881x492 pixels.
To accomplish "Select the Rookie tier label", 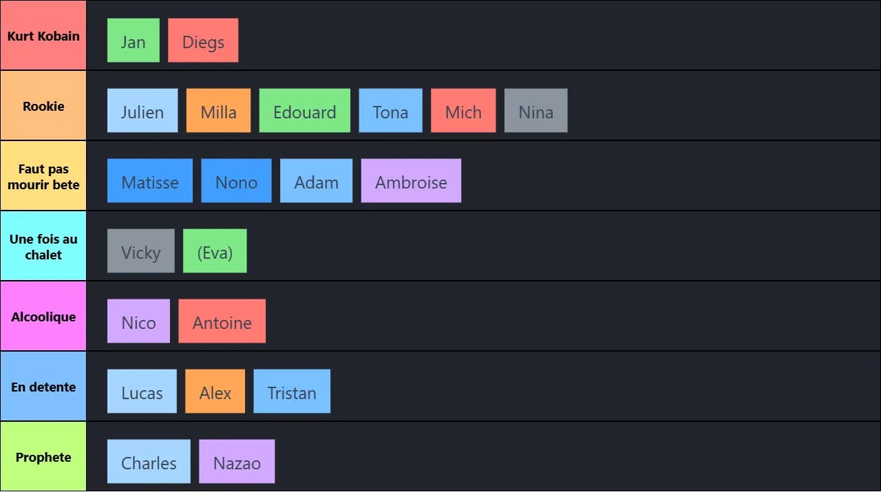I will 43,107.
